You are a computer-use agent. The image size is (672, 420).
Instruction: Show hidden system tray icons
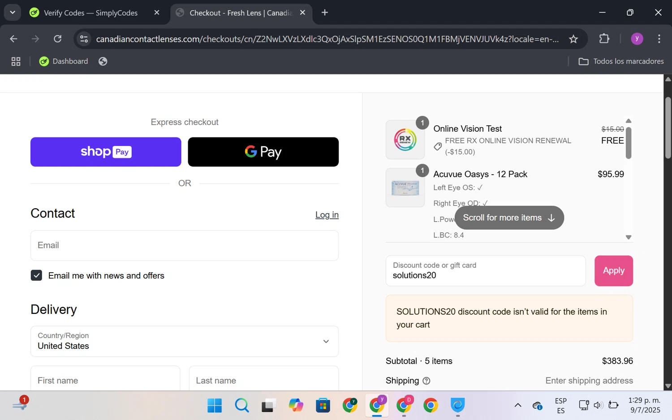517,405
